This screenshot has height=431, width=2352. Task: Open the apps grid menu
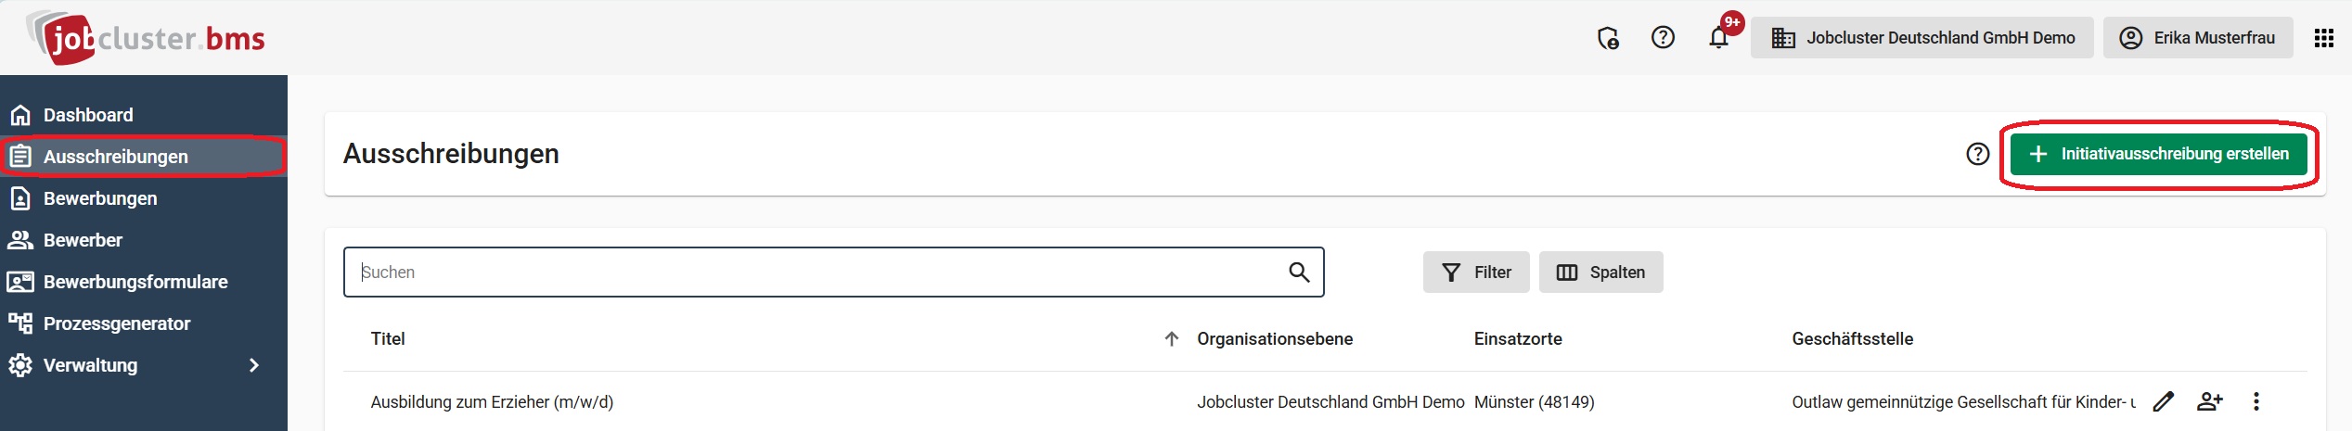tap(2323, 38)
